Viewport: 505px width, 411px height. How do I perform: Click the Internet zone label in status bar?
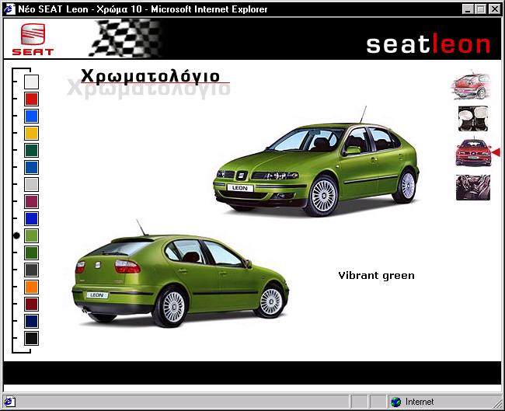(x=420, y=402)
